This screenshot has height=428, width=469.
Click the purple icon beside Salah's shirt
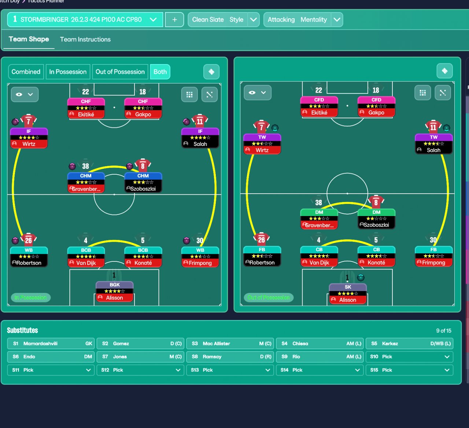tap(187, 122)
